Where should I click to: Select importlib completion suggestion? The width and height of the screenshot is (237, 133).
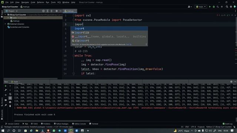[109, 33]
